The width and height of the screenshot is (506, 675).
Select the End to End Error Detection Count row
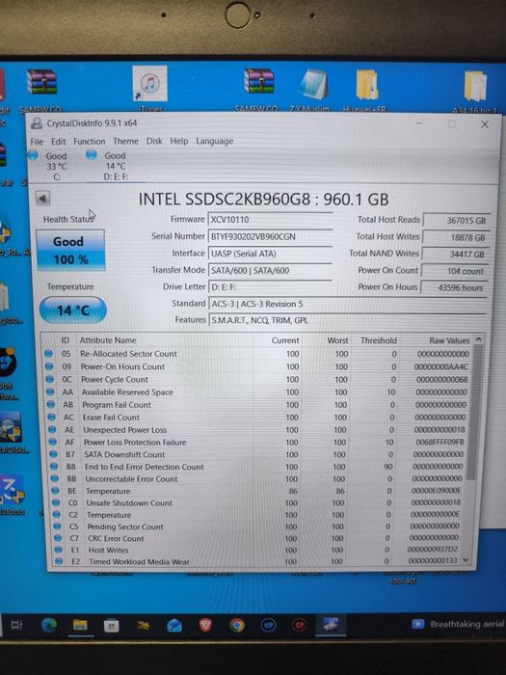pos(256,467)
